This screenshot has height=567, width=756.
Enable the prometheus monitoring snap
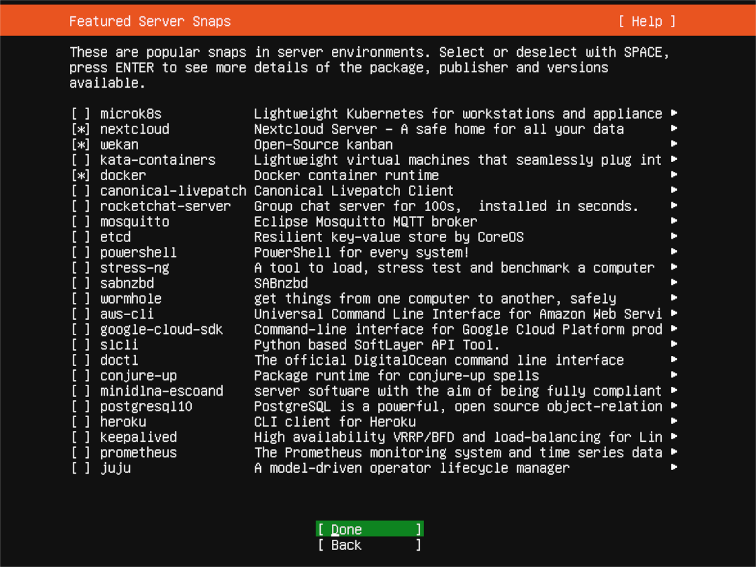pos(82,452)
